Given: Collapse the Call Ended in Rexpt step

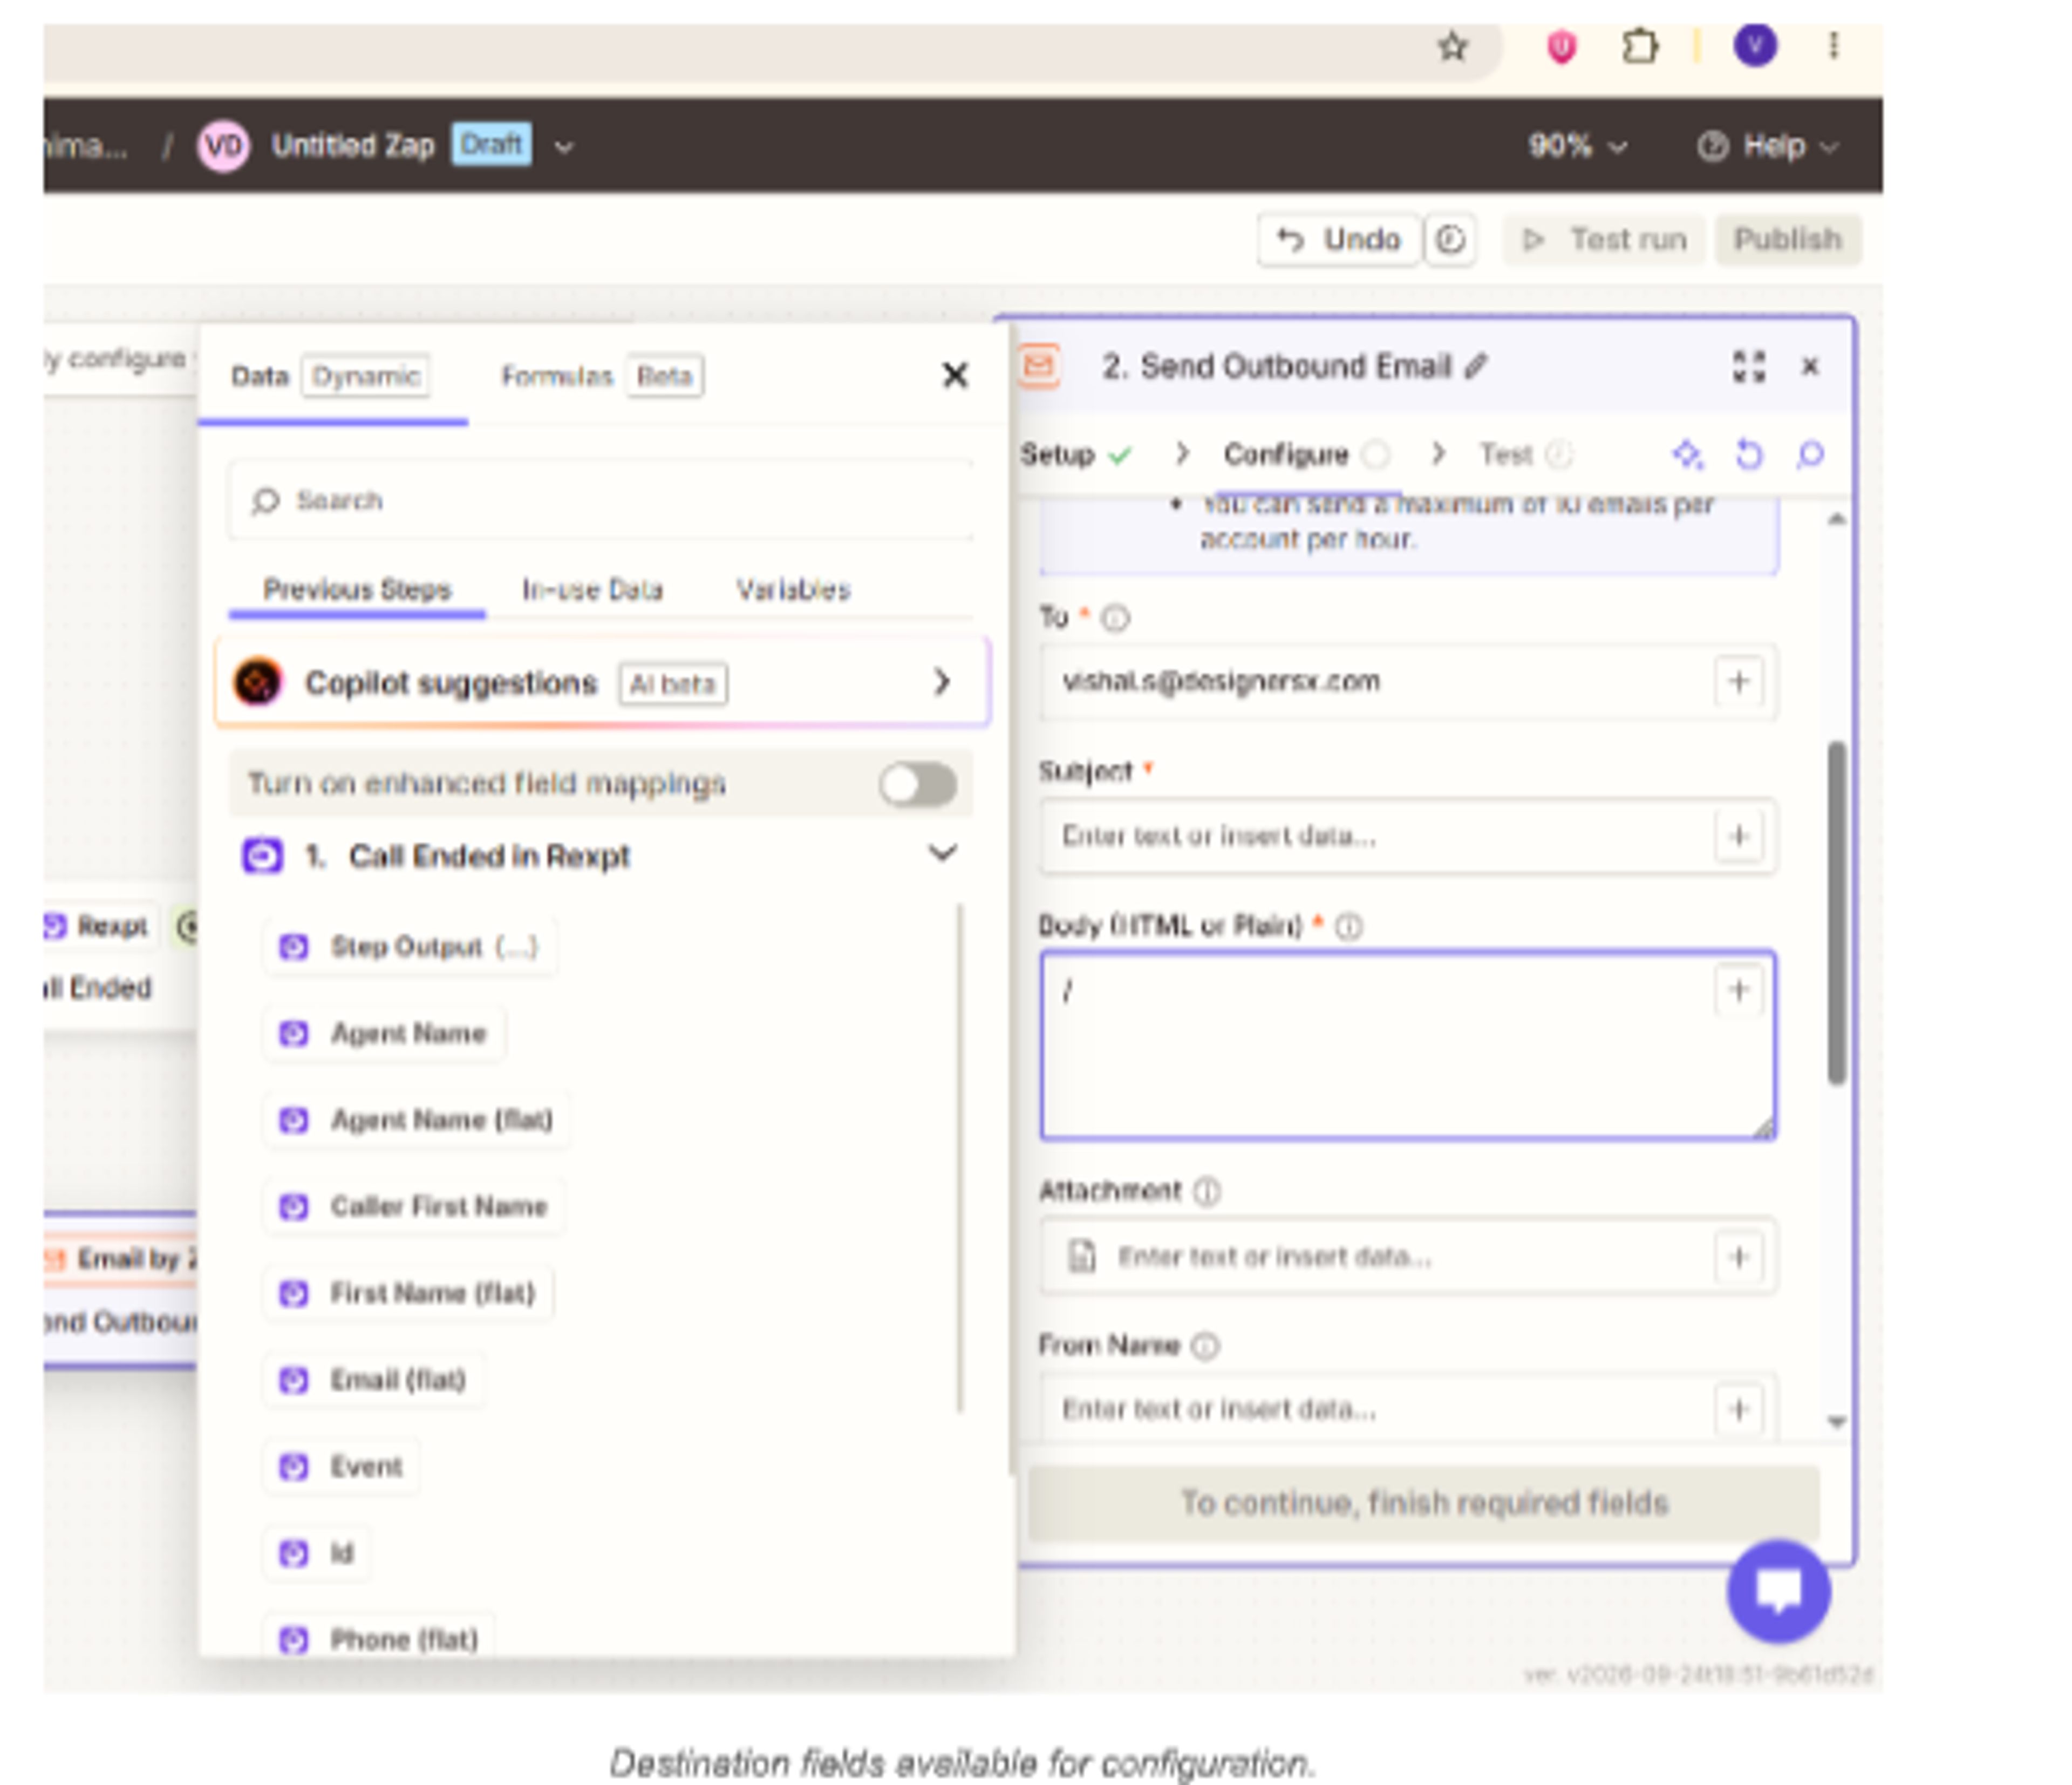Looking at the screenshot, I should click(x=942, y=853).
